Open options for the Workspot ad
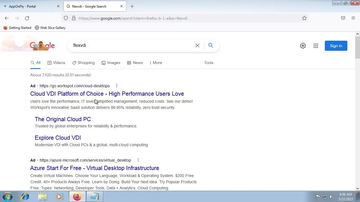 click(117, 86)
